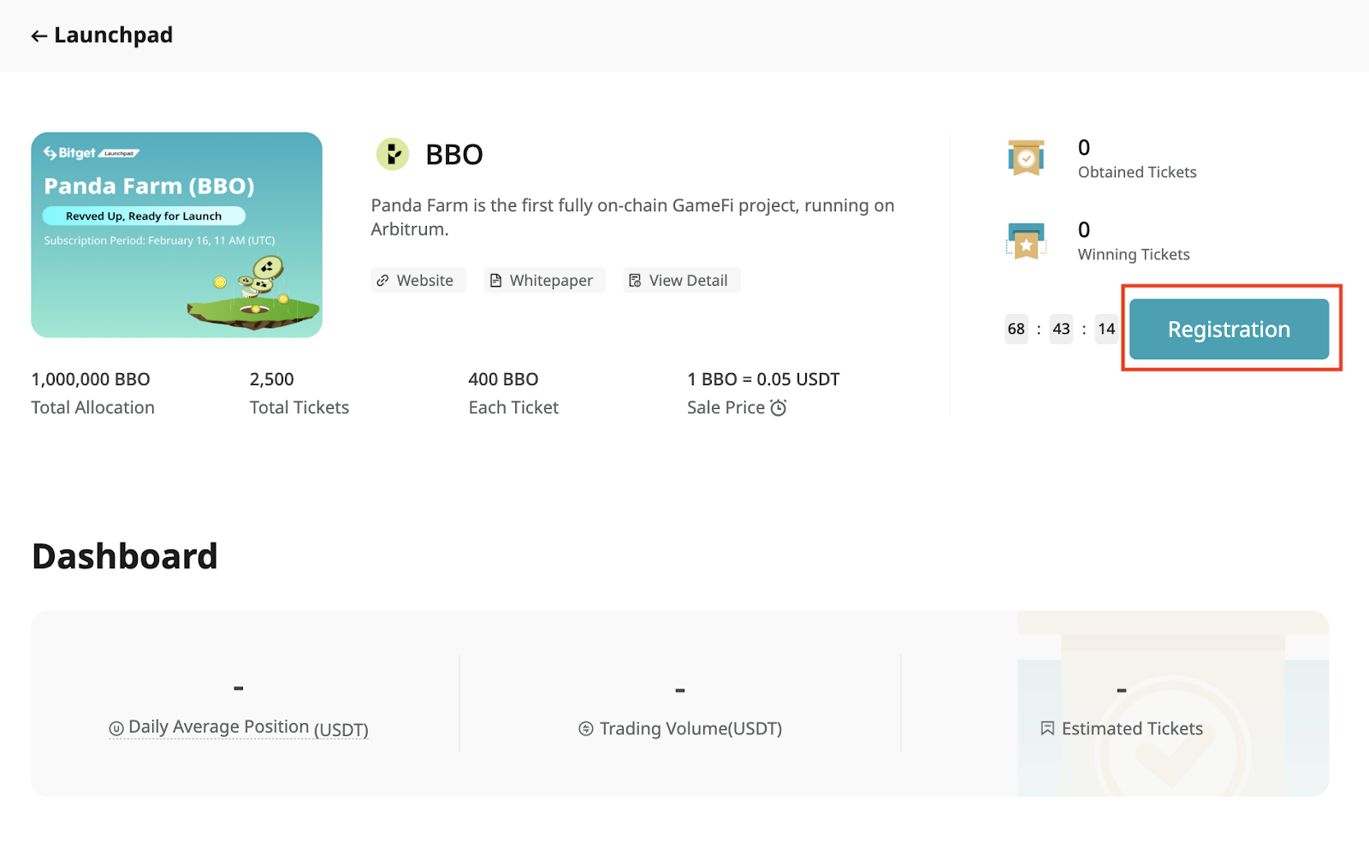
Task: Click the Winning Tickets label
Action: [x=1134, y=254]
